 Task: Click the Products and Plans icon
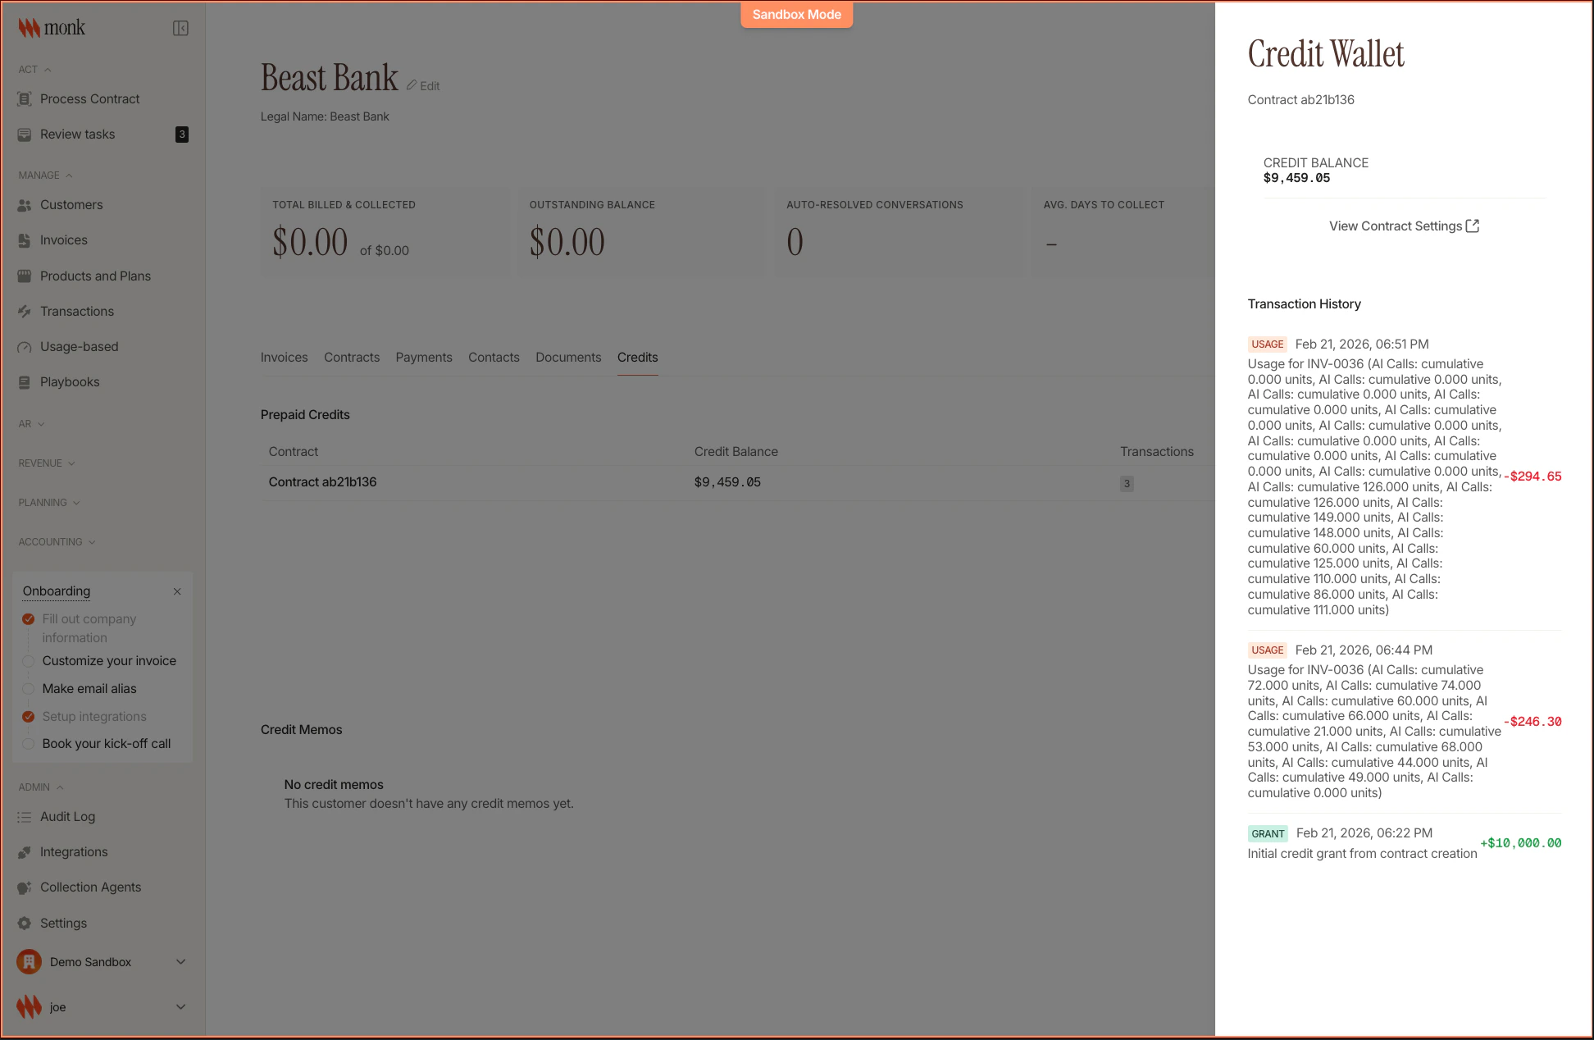pos(25,276)
